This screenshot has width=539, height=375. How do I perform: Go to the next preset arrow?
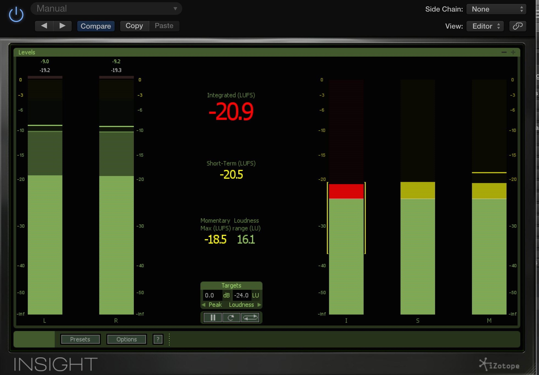tap(62, 26)
